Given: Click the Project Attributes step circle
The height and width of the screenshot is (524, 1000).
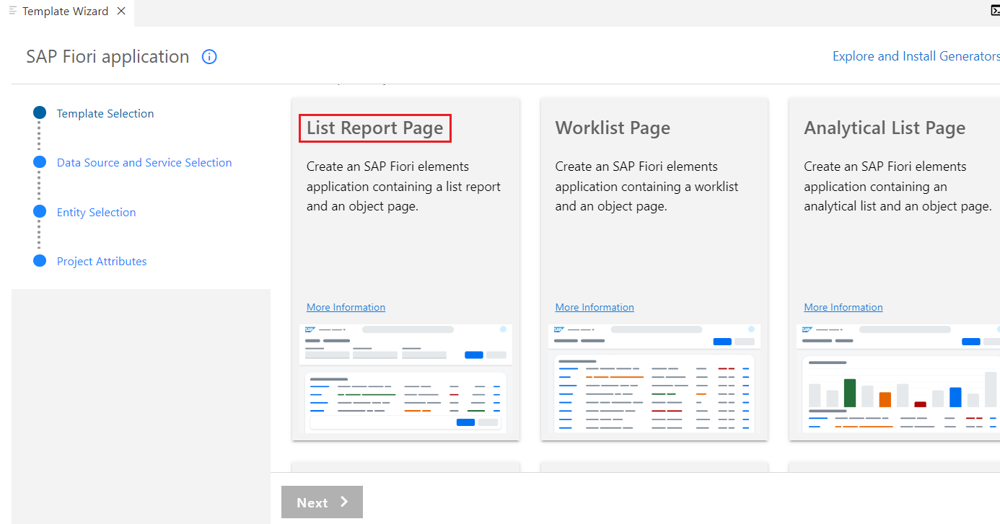Looking at the screenshot, I should tap(40, 260).
